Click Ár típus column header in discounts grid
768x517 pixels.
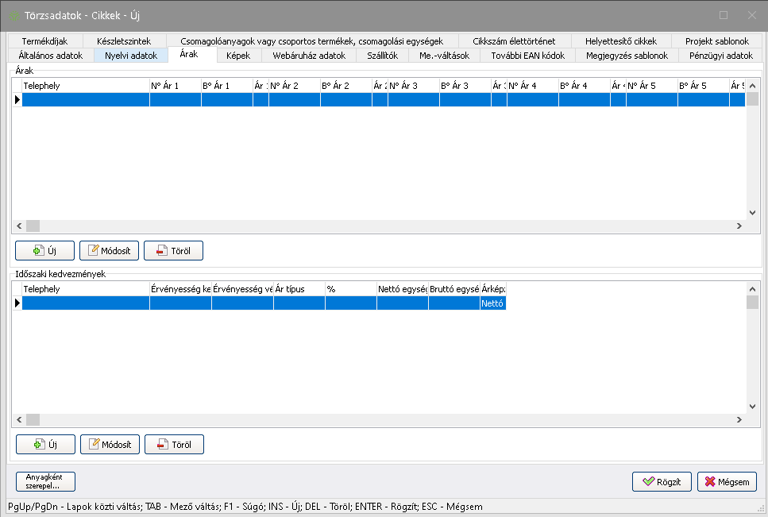tap(299, 289)
